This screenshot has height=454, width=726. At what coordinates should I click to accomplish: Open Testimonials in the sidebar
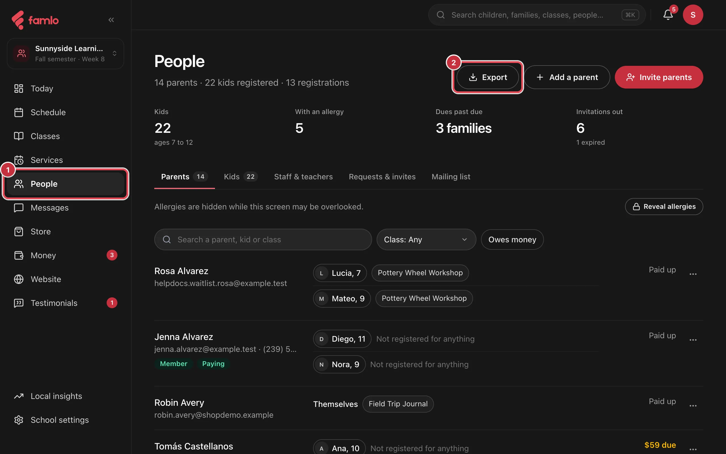65,303
